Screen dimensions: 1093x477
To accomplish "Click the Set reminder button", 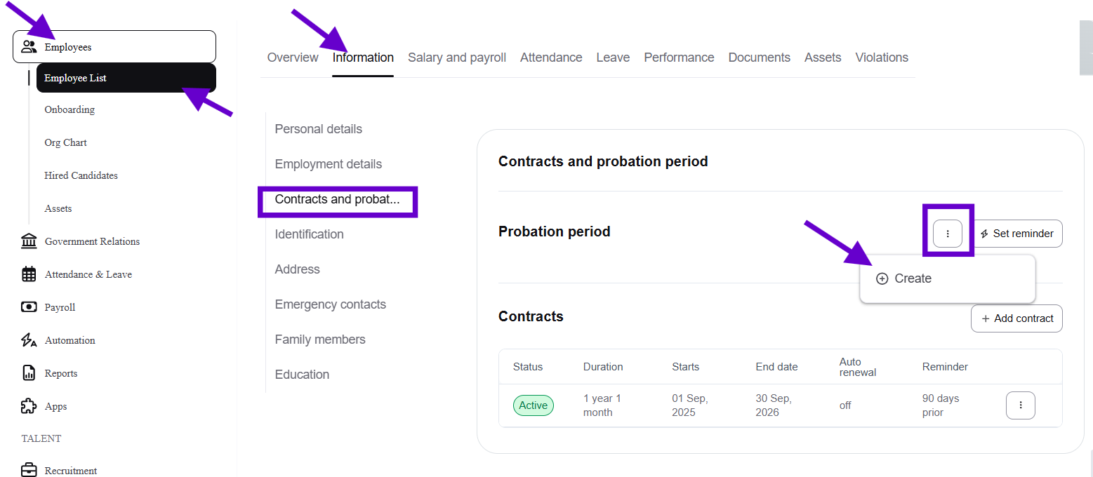I will coord(1017,234).
